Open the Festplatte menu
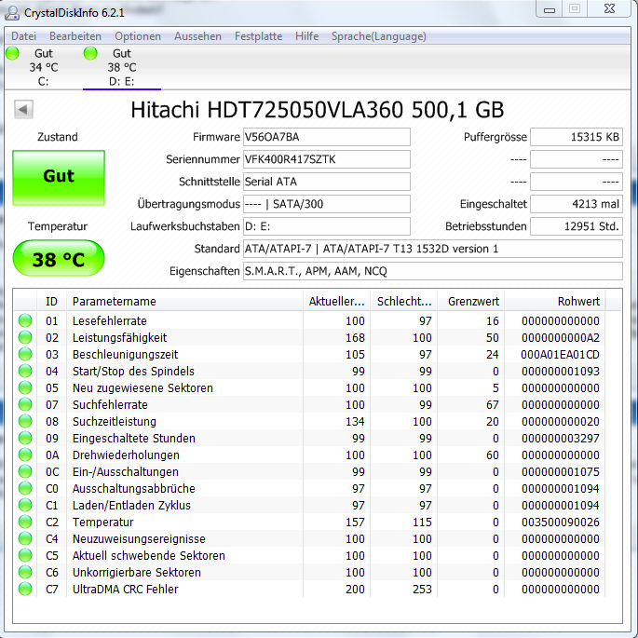Screen dimensions: 638x638 (x=258, y=36)
